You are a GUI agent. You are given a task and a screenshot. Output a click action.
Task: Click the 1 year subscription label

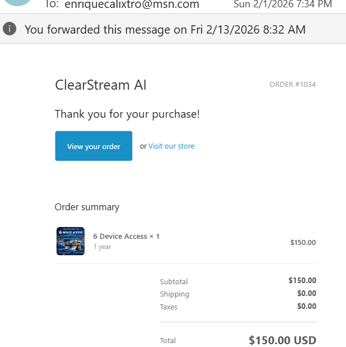(x=102, y=247)
